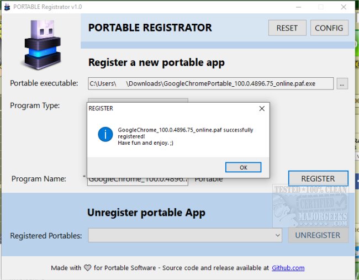Click the UNREGISTER button
The width and height of the screenshot is (359, 280).
point(318,235)
